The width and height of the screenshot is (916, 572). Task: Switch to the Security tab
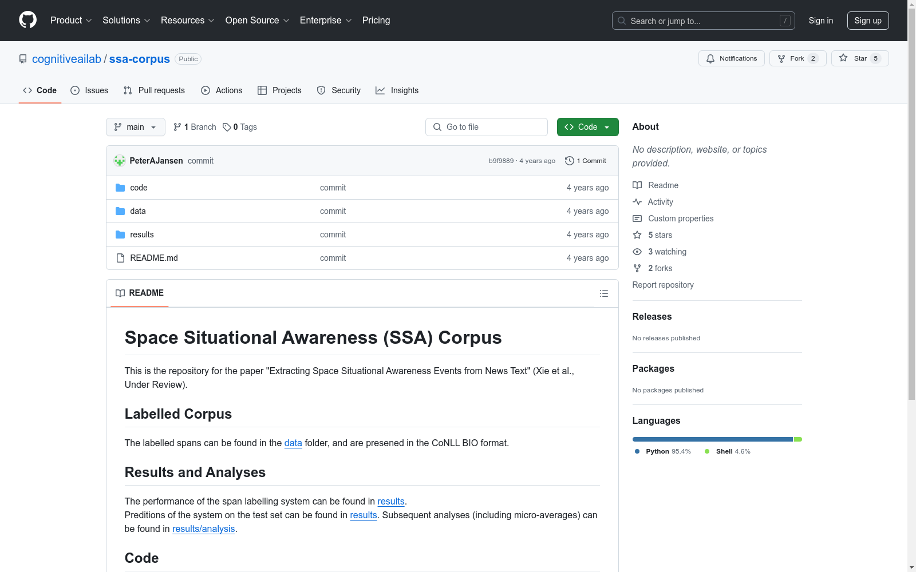[x=339, y=90]
